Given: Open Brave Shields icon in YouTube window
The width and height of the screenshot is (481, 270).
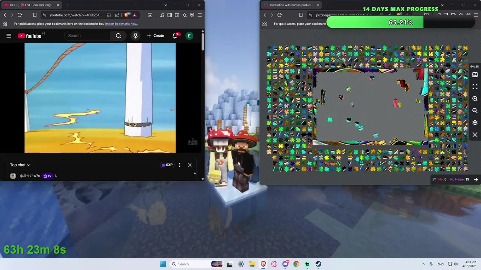Looking at the screenshot, I should tap(127, 15).
